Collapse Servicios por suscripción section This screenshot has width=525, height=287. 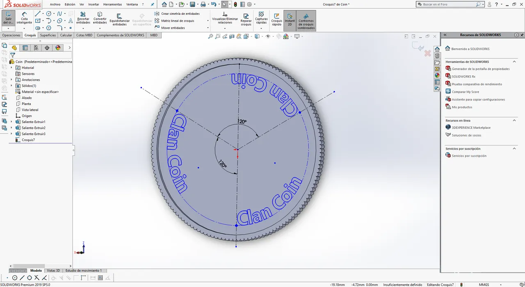tap(515, 148)
